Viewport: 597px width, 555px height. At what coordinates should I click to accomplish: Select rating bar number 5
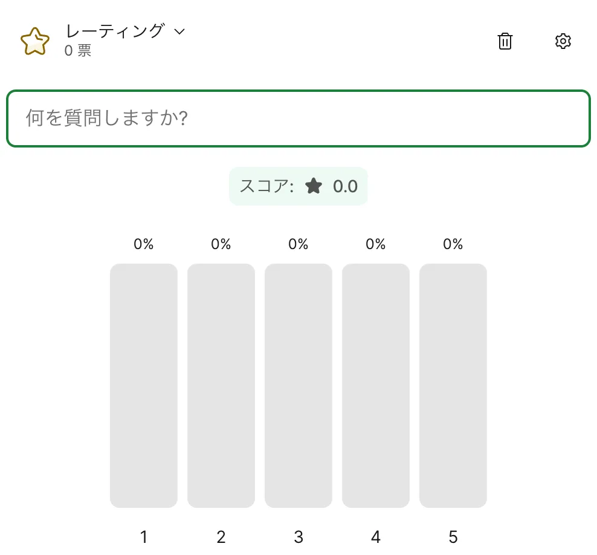(x=453, y=385)
